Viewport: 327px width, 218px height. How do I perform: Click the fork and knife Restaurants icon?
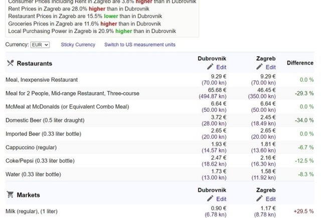pos(10,64)
